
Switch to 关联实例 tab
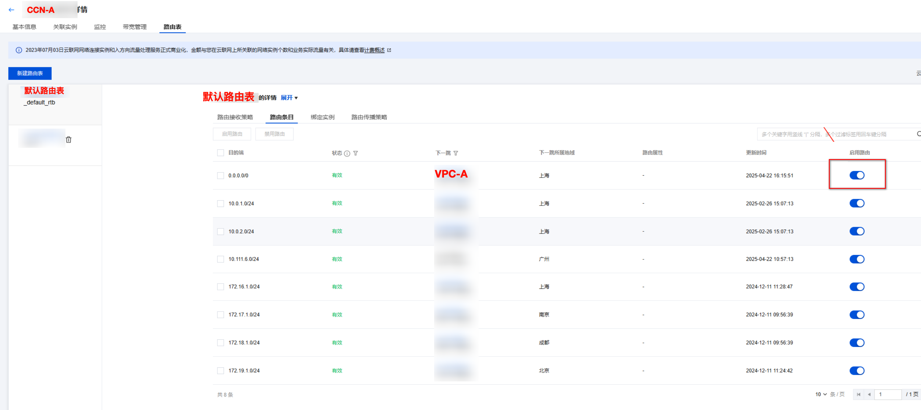click(65, 27)
